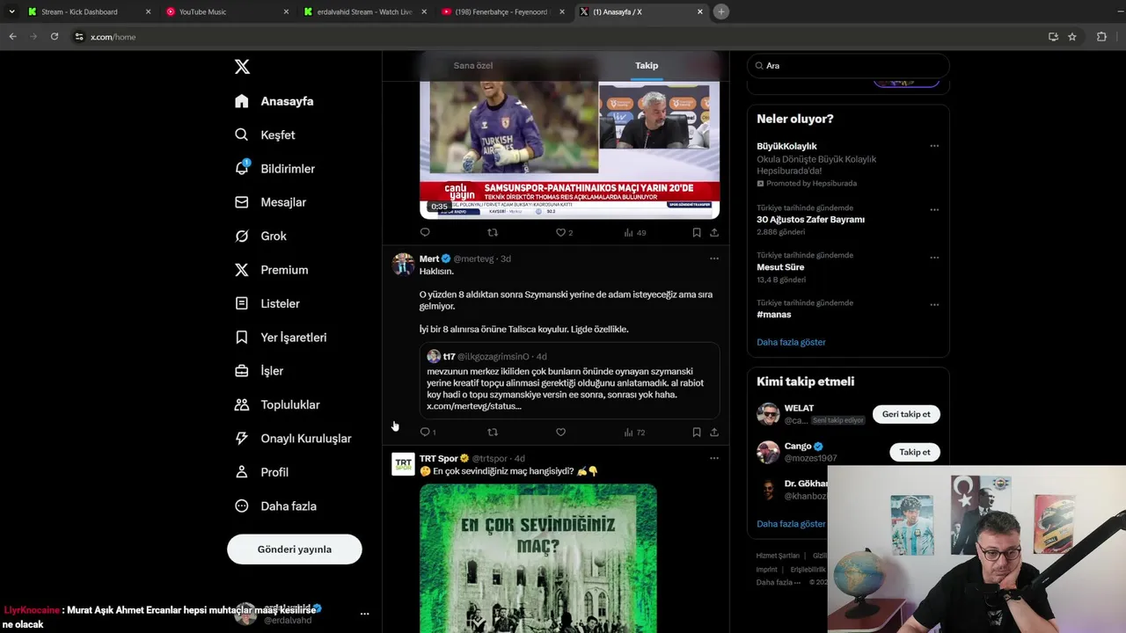Open browser extensions menu
The height and width of the screenshot is (633, 1126).
[x=1101, y=37]
